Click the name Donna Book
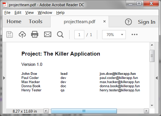Screen dimensions: 161x116 (31, 86)
